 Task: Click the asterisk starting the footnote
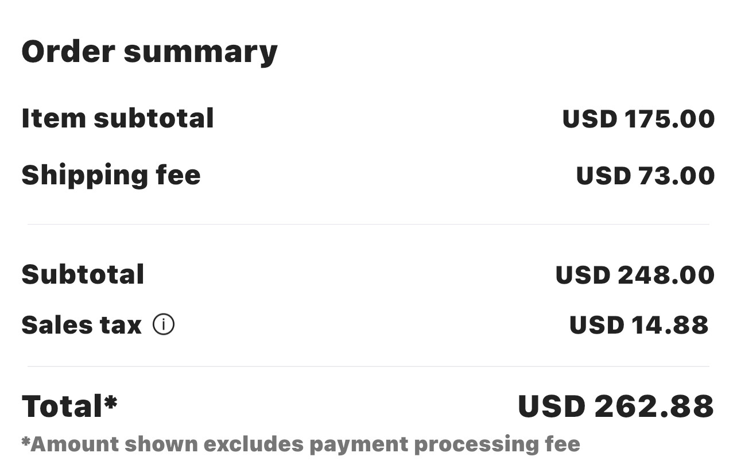[25, 441]
